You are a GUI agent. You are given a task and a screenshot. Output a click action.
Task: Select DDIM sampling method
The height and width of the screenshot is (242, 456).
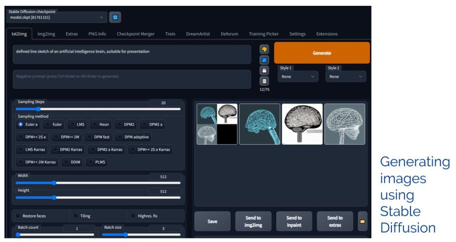(72, 162)
